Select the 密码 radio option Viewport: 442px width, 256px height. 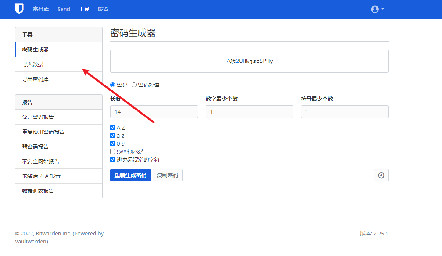[113, 85]
